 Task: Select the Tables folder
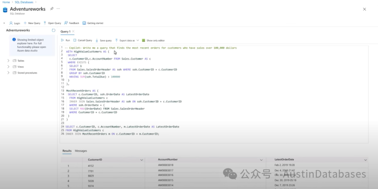click(19, 61)
